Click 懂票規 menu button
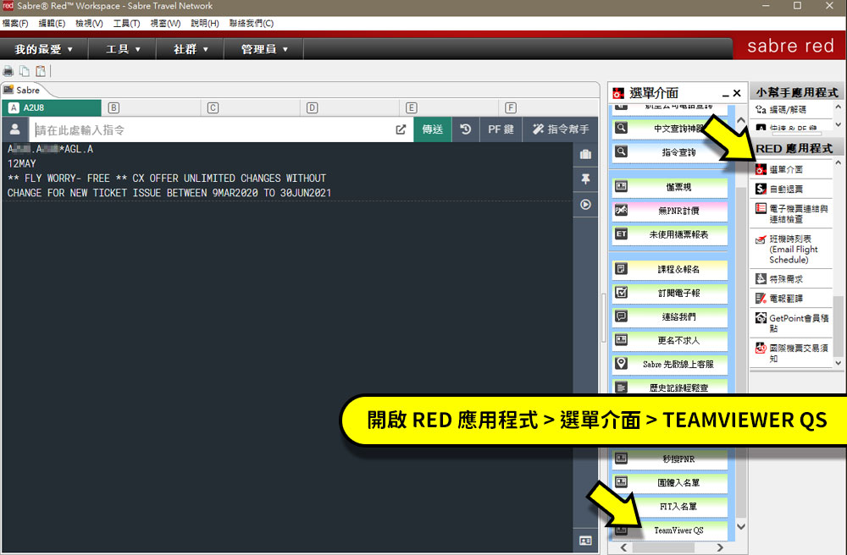 click(670, 187)
